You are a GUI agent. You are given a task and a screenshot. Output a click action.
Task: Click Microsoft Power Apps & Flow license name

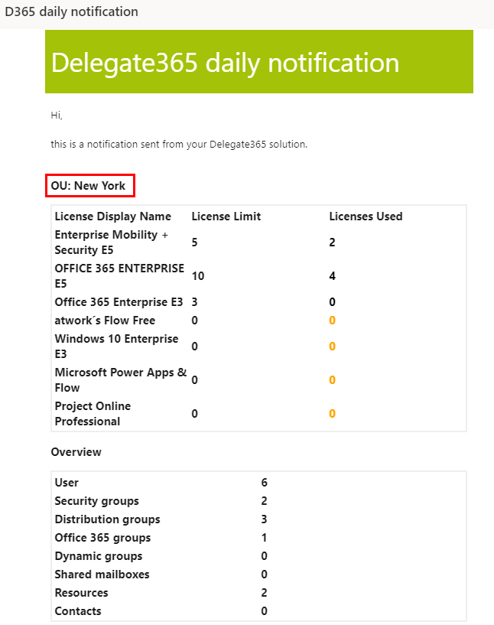point(120,380)
